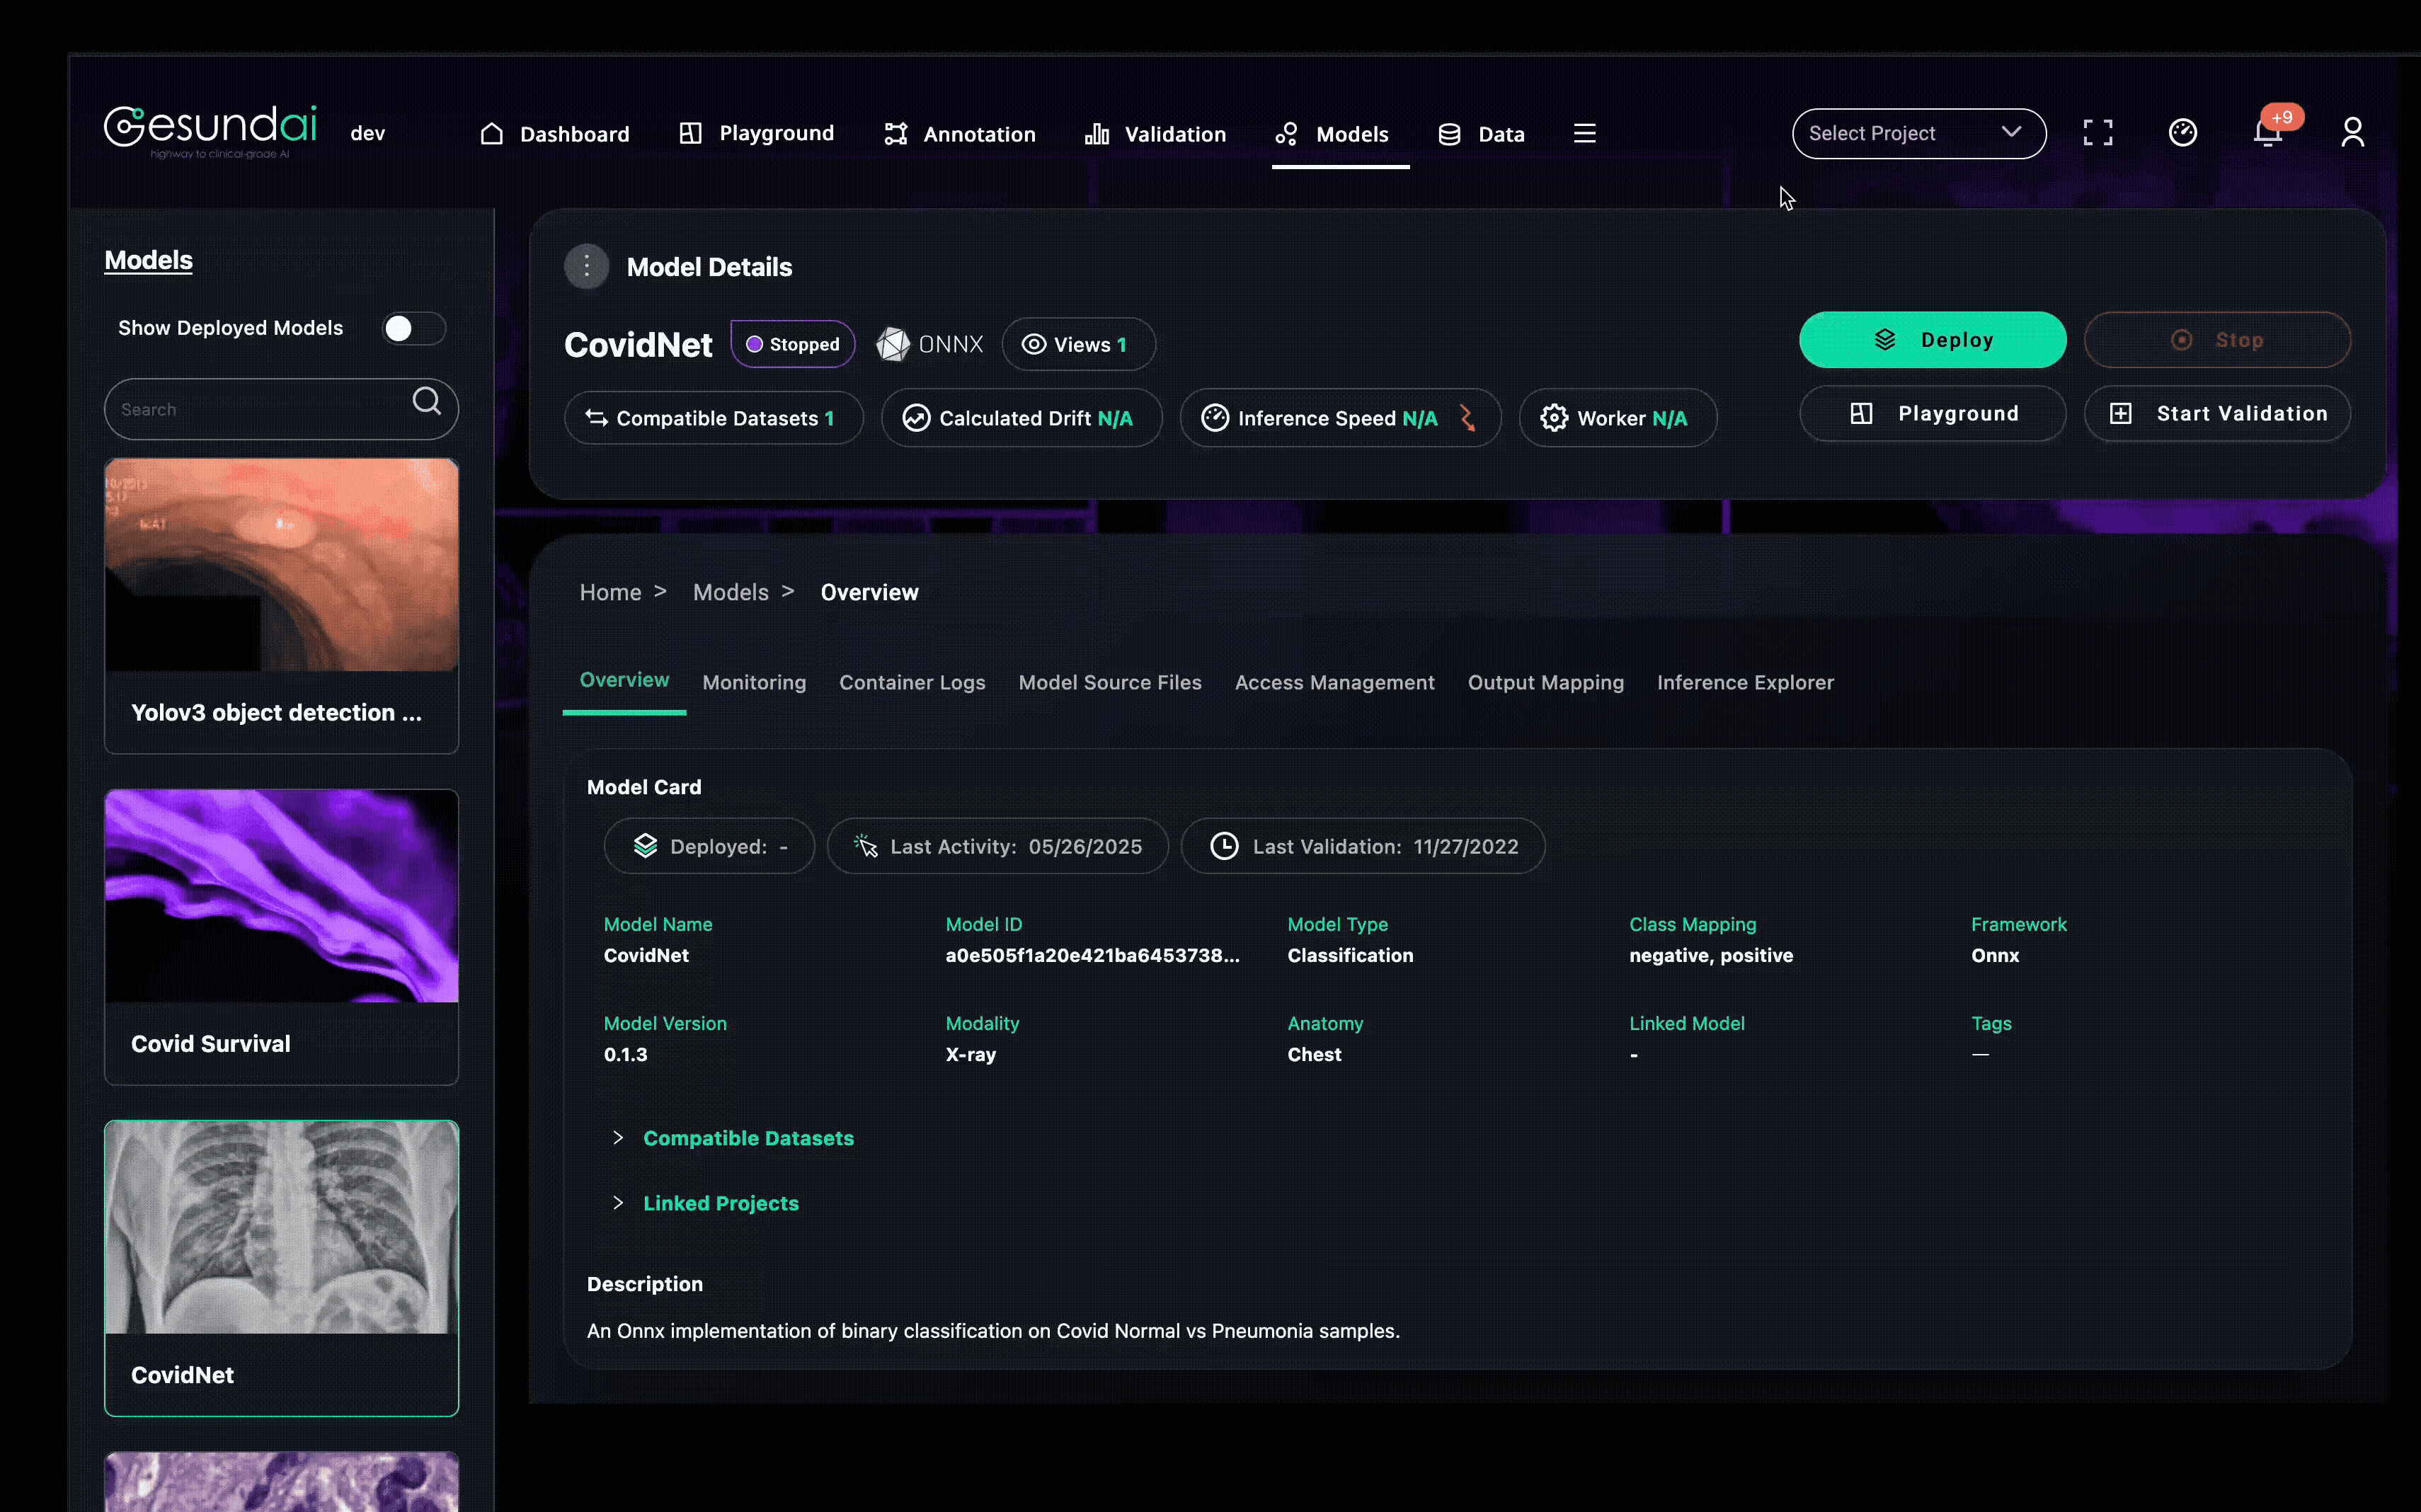This screenshot has height=1512, width=2421.
Task: Click the Class Mapping value negative, positive
Action: point(1710,955)
